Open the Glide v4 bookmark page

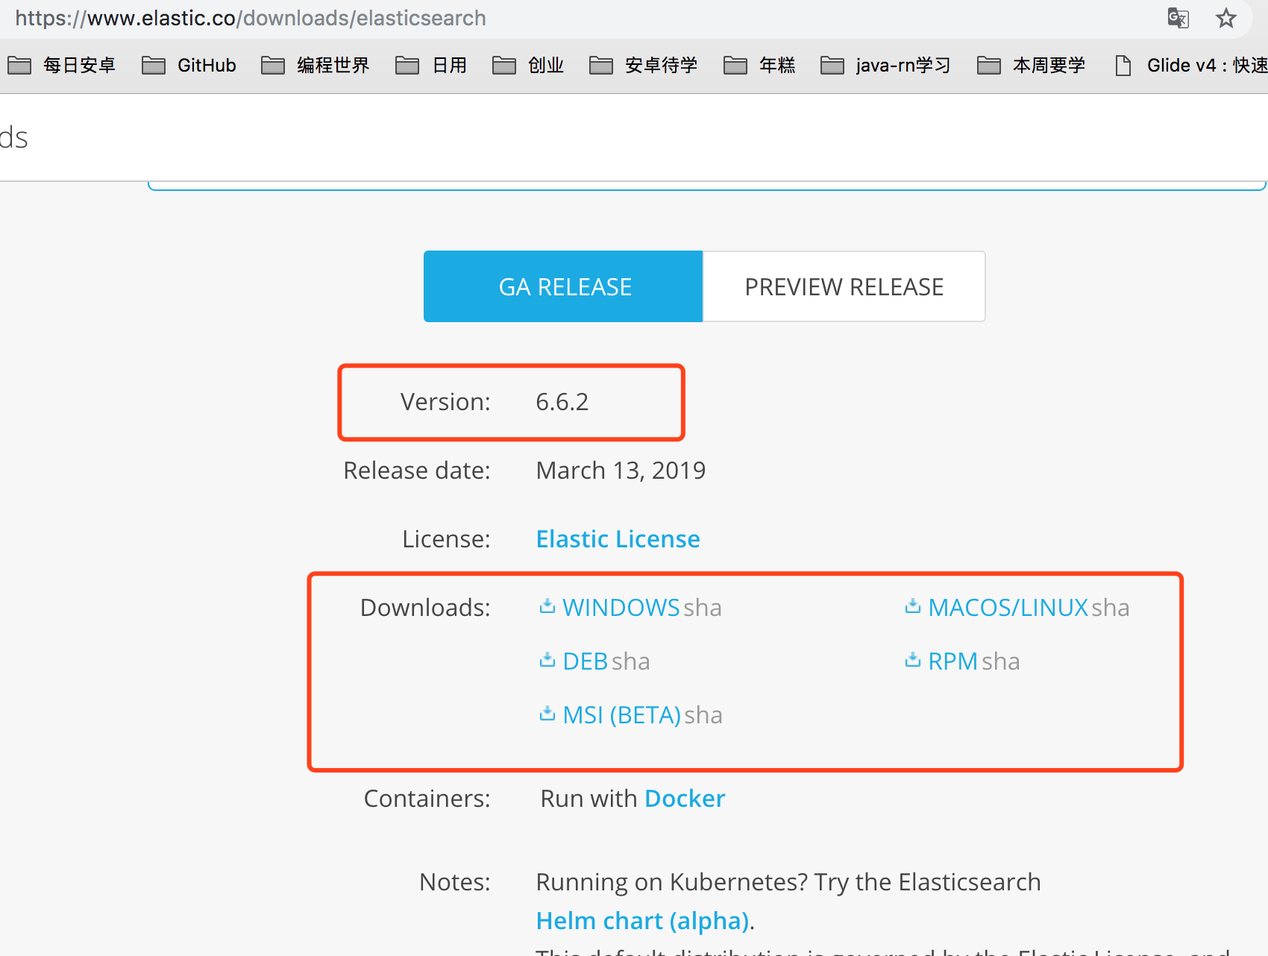tap(1191, 66)
